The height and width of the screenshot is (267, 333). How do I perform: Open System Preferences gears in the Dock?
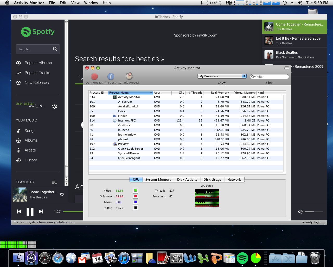176,258
